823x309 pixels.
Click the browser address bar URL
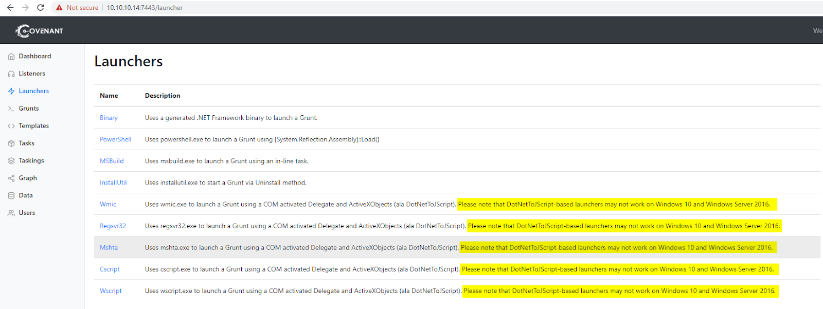[x=145, y=8]
